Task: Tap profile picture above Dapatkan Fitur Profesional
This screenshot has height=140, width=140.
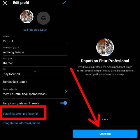Action: 105,47
